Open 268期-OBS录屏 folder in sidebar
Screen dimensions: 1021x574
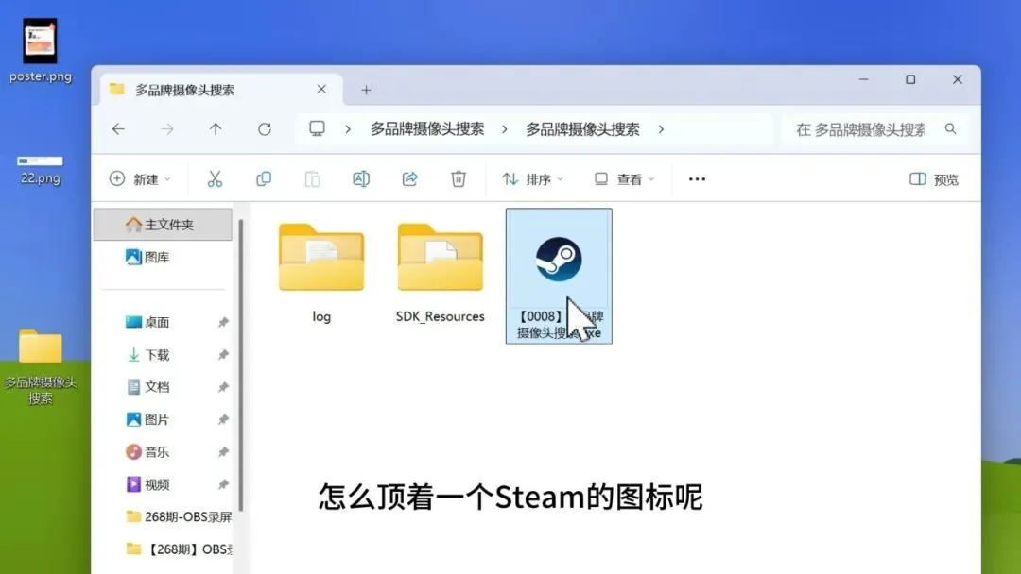(179, 516)
